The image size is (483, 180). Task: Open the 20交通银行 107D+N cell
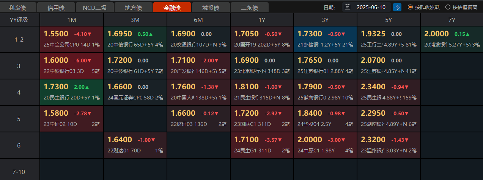pos(198,39)
